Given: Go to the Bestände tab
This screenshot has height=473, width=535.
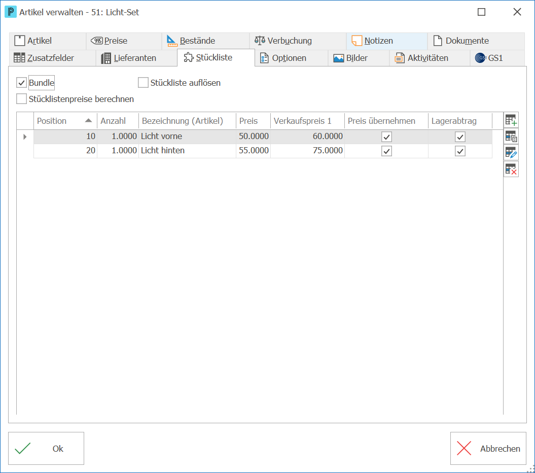Looking at the screenshot, I should 205,41.
